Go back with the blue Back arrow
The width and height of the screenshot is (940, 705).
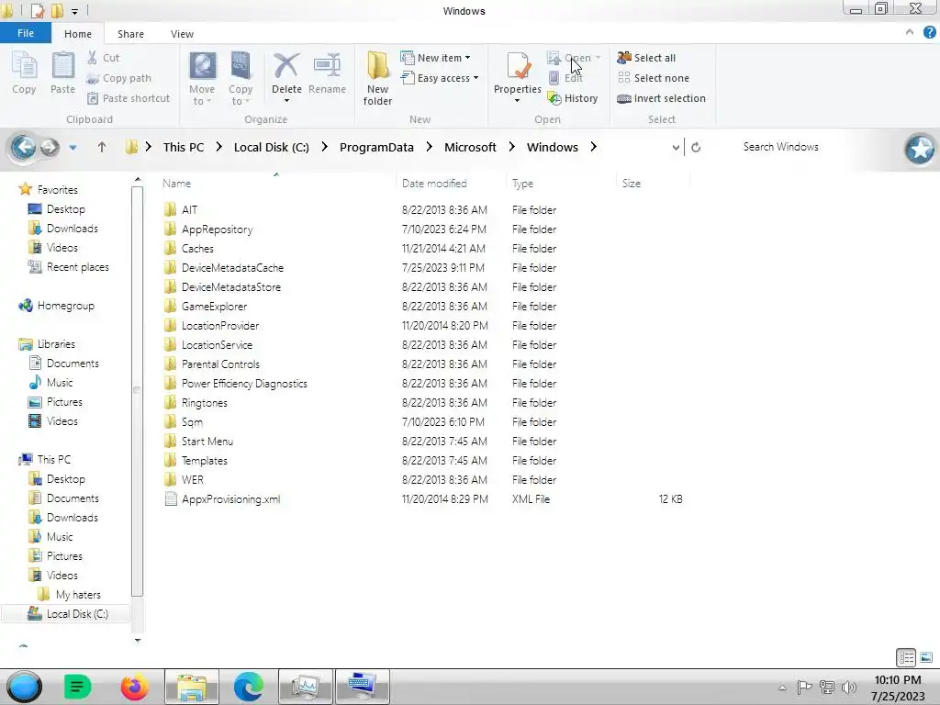(24, 147)
